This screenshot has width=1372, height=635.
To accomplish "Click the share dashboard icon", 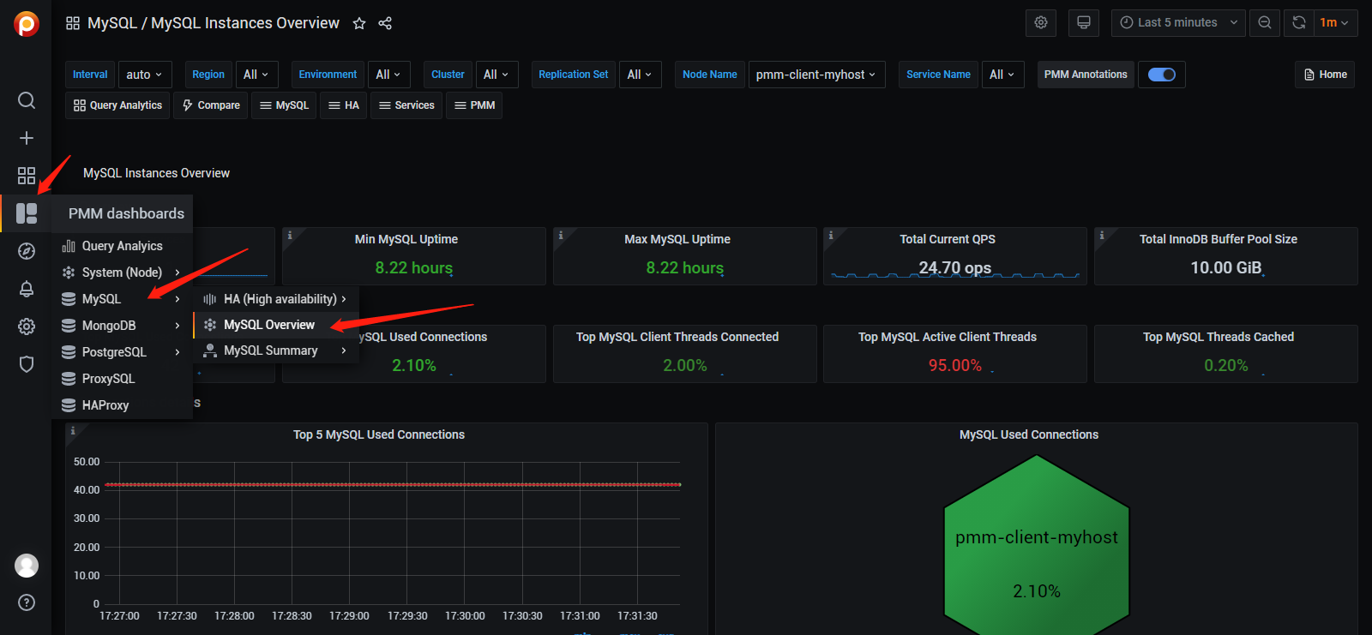I will 385,23.
